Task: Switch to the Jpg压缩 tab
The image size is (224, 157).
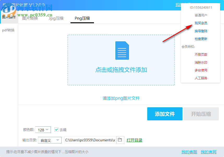Action: click(x=56, y=19)
